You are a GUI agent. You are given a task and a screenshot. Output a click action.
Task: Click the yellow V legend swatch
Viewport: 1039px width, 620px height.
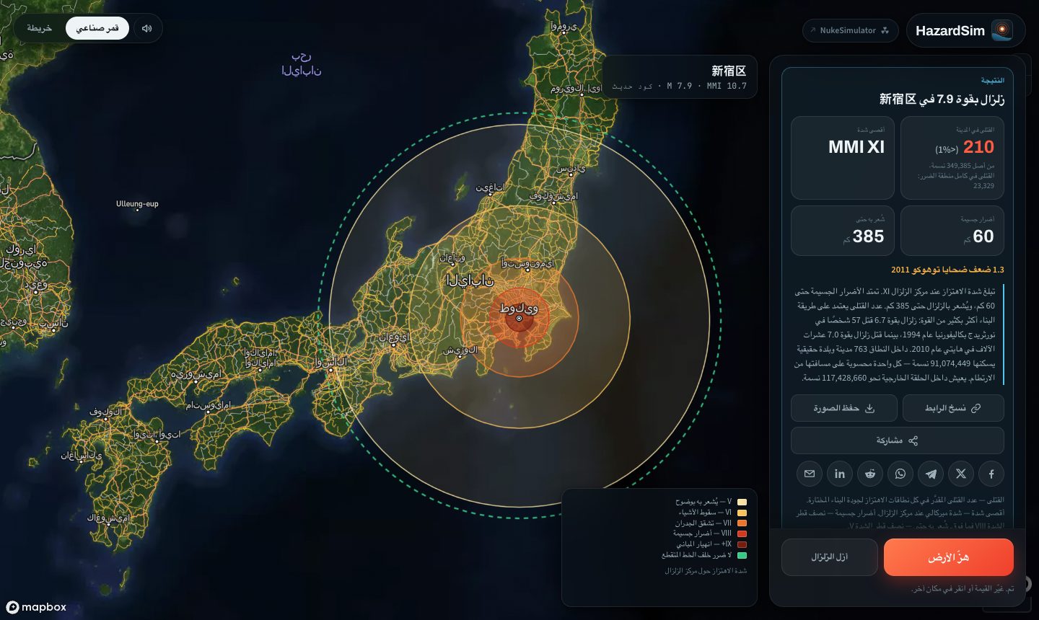742,502
